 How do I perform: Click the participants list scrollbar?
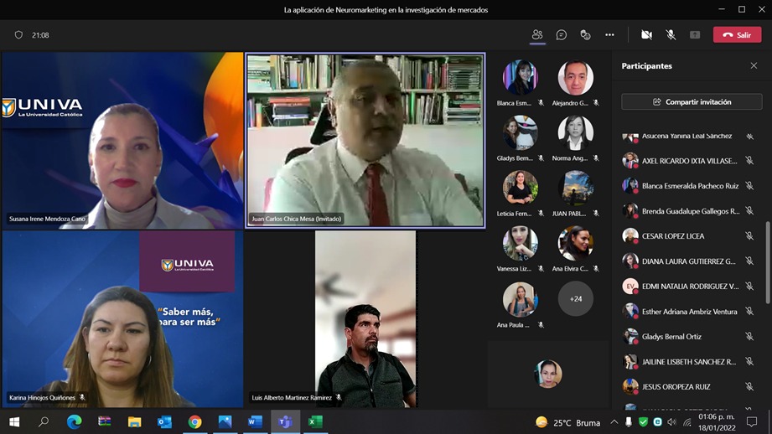(x=768, y=263)
